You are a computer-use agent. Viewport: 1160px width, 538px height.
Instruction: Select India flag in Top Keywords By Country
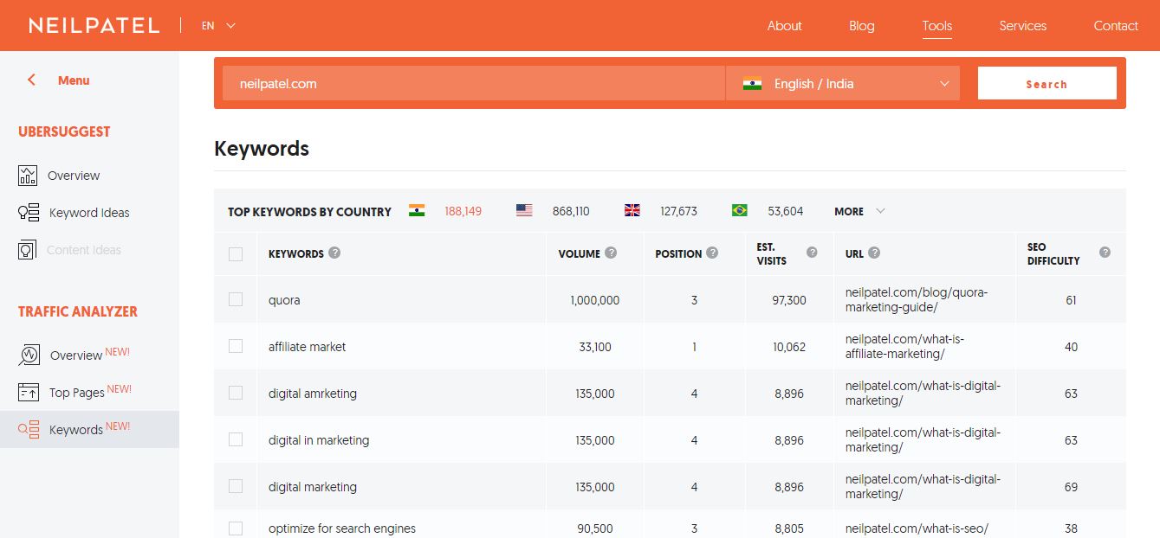(x=417, y=210)
